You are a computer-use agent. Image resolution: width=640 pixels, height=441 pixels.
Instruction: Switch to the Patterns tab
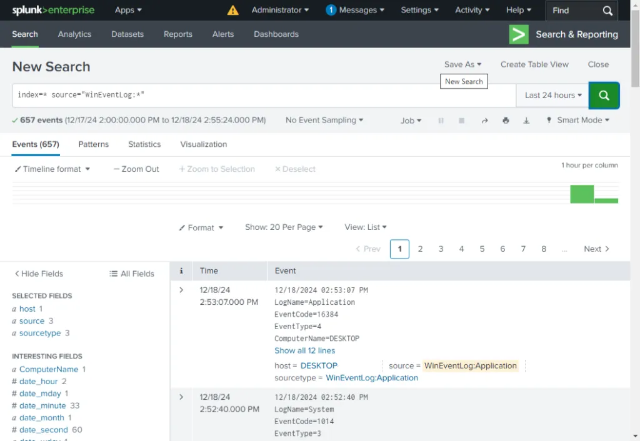94,144
